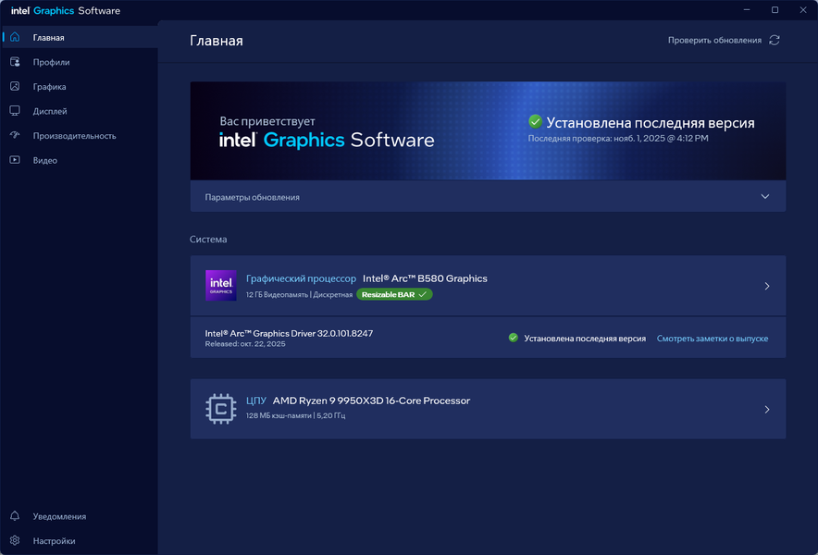Click the Система section heading
The image size is (818, 555).
pyautogui.click(x=208, y=240)
